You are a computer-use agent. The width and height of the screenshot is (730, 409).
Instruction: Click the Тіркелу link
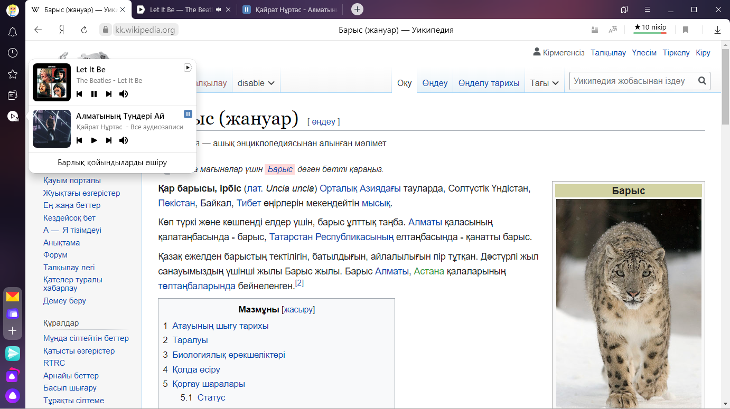click(676, 53)
